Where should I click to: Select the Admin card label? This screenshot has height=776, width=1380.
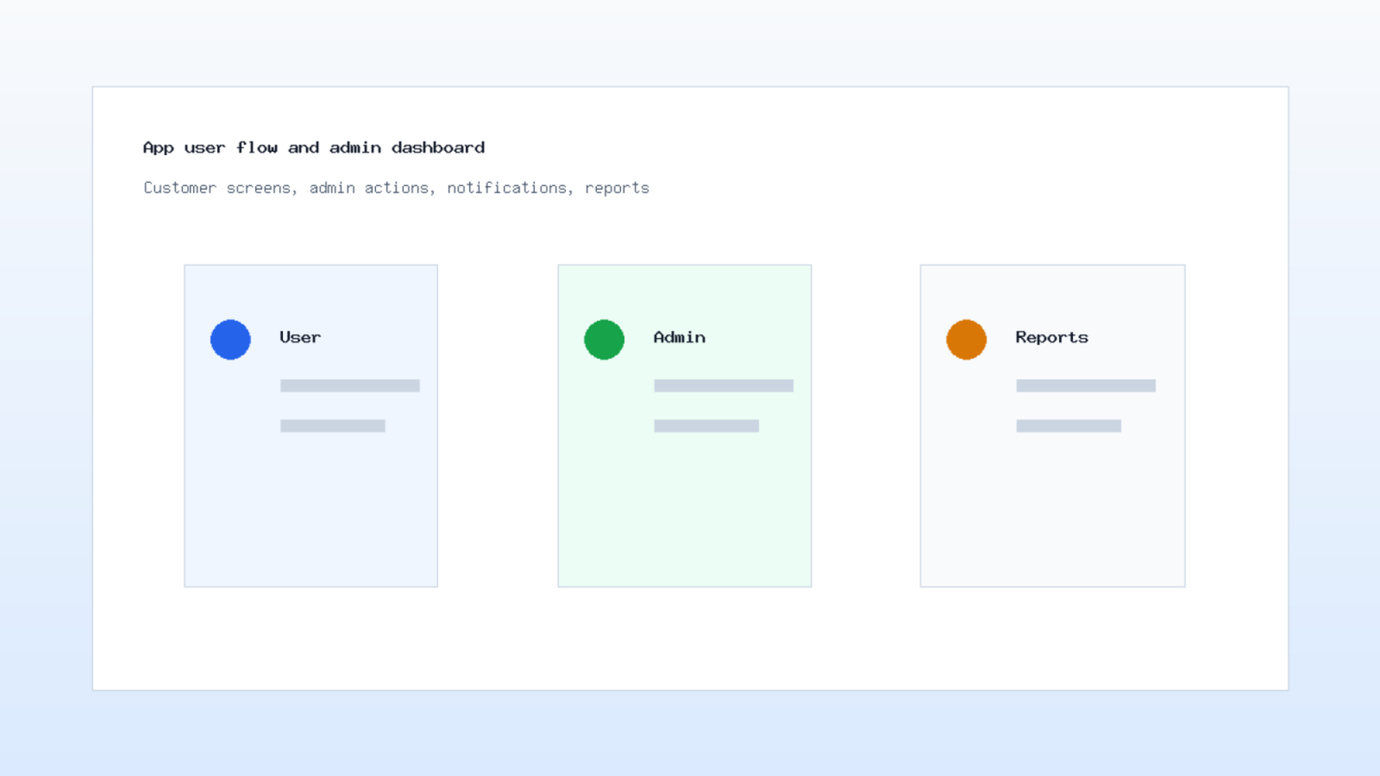680,337
